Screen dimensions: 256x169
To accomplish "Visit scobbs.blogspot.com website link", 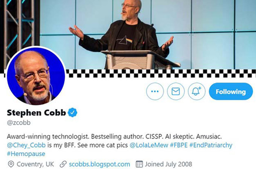I will point(99,164).
